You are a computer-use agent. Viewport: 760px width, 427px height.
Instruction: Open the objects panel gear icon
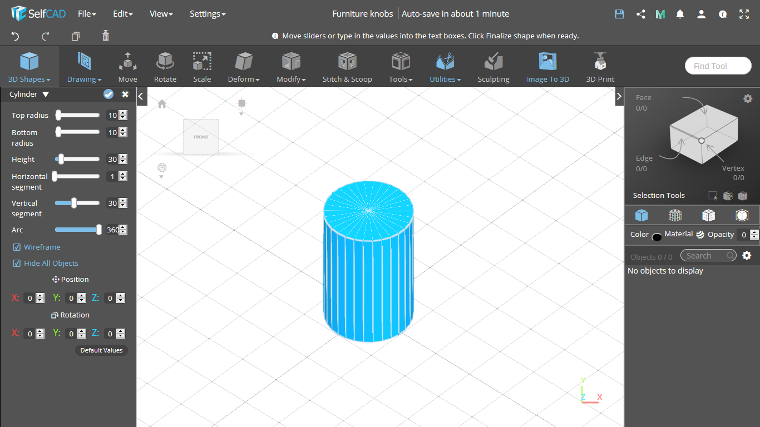(x=747, y=256)
